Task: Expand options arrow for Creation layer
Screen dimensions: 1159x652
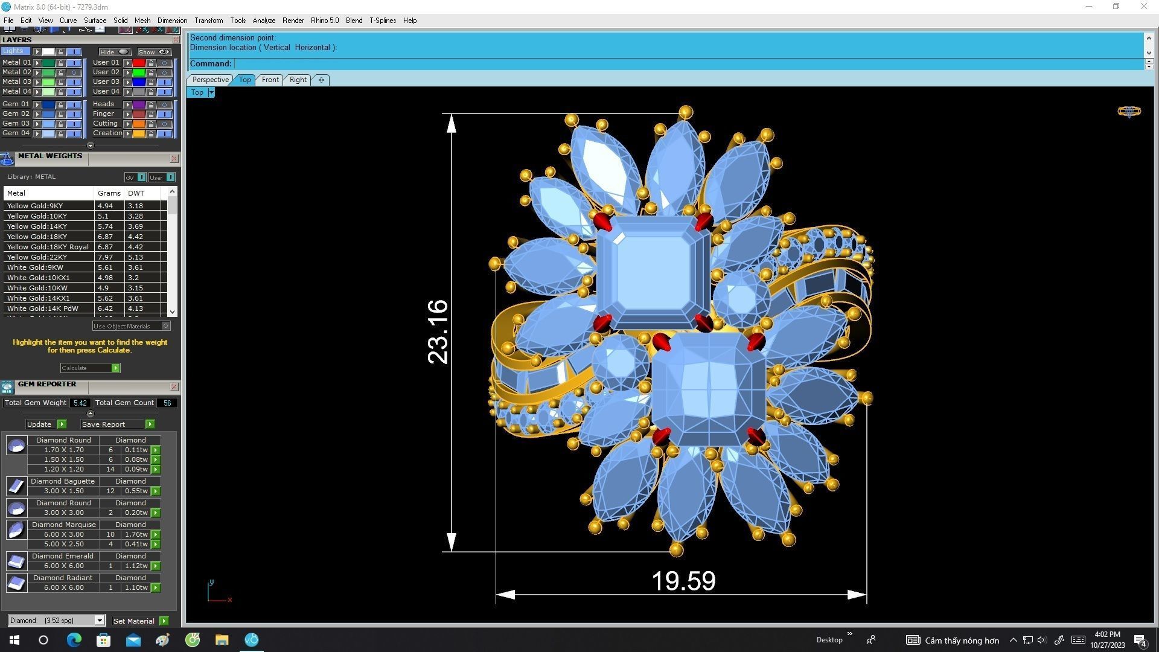Action: (x=127, y=133)
